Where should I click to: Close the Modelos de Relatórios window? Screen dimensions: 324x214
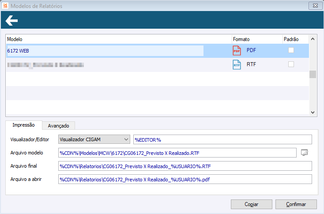[x=315, y=6]
